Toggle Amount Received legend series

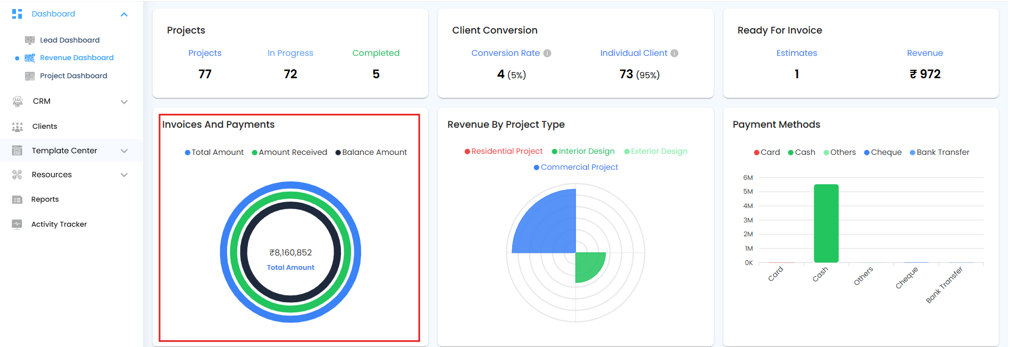point(289,152)
